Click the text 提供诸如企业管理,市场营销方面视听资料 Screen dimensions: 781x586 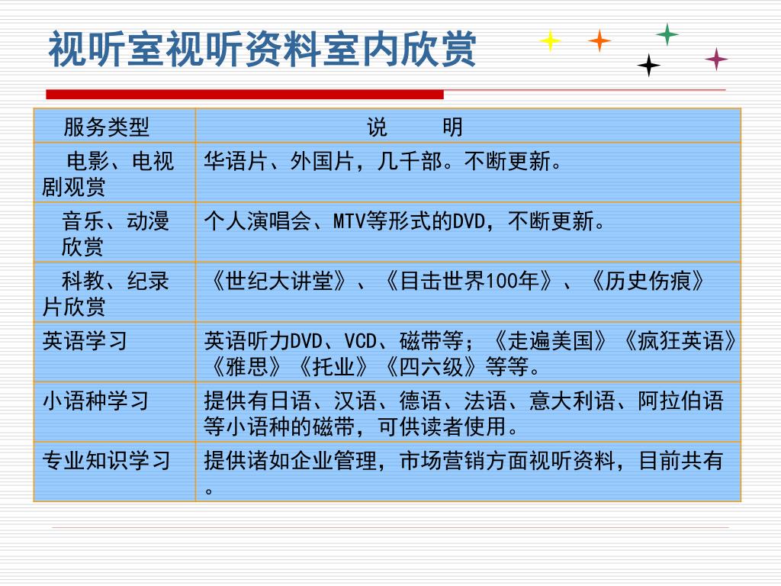(410, 460)
